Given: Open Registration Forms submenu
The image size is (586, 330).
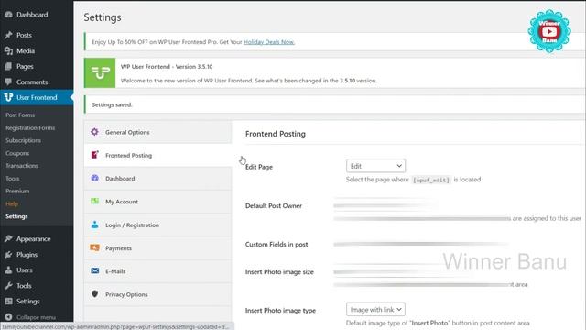Looking at the screenshot, I should 30,128.
